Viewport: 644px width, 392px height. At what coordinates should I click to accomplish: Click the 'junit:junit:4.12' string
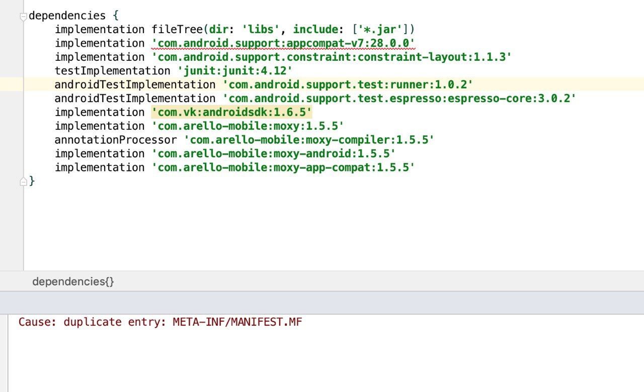tap(234, 71)
